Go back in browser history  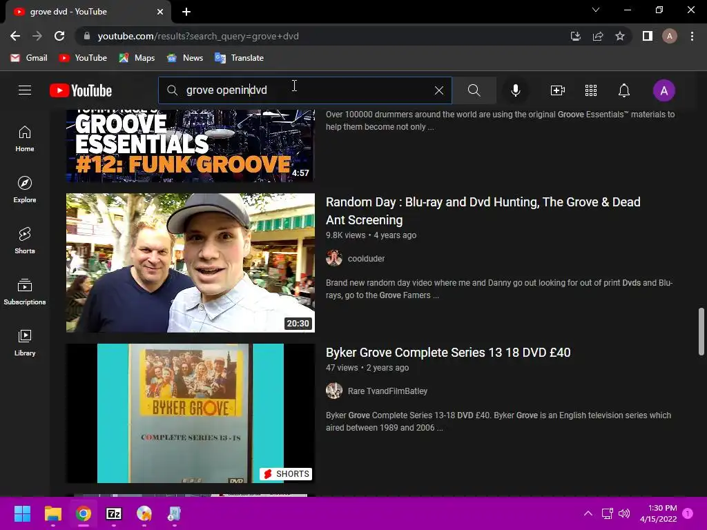pos(15,36)
